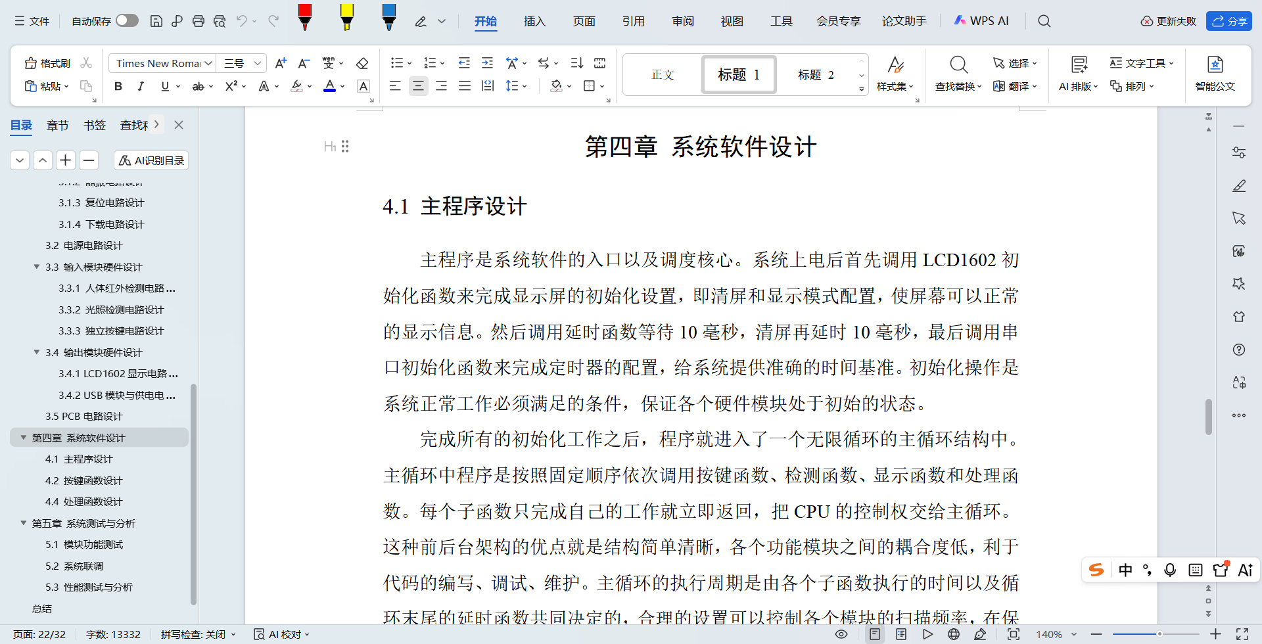Decrease paragraph indent icon
This screenshot has height=644, width=1262.
[x=464, y=63]
